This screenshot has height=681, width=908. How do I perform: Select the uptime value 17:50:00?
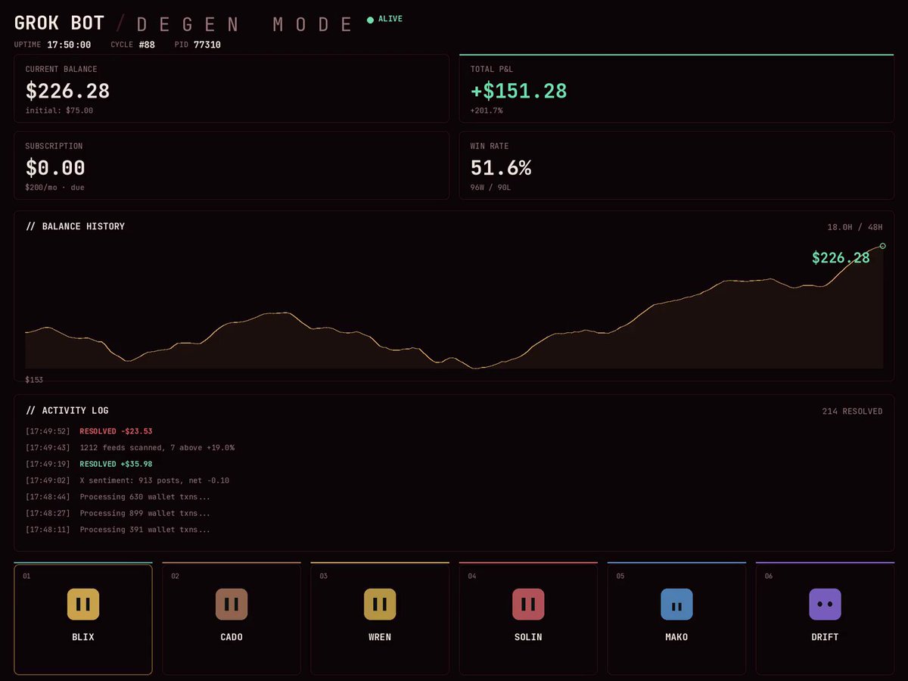[x=69, y=45]
